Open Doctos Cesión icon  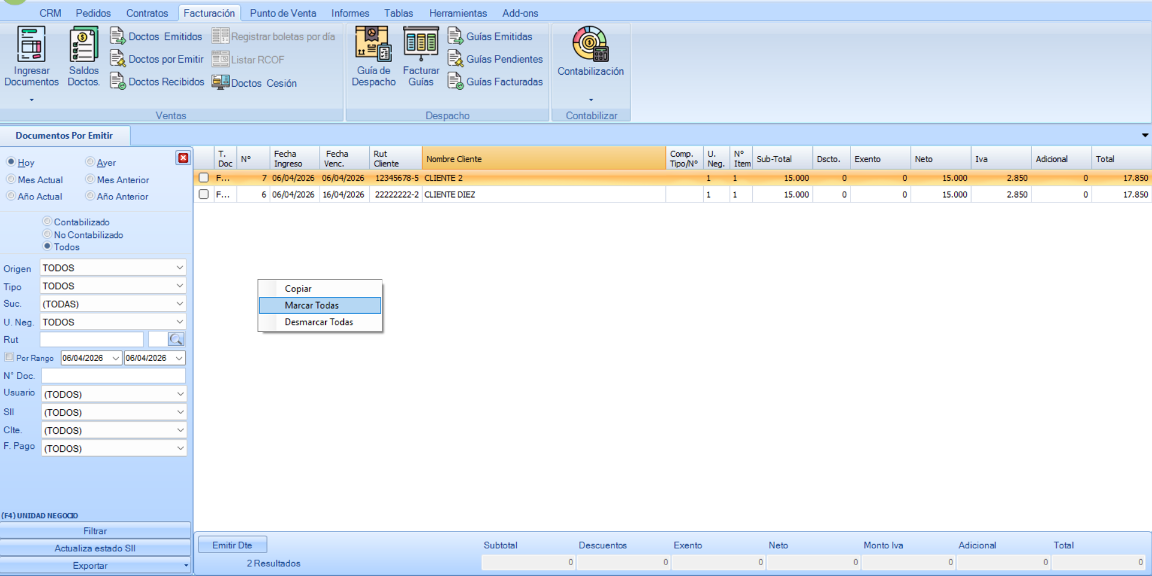point(220,83)
